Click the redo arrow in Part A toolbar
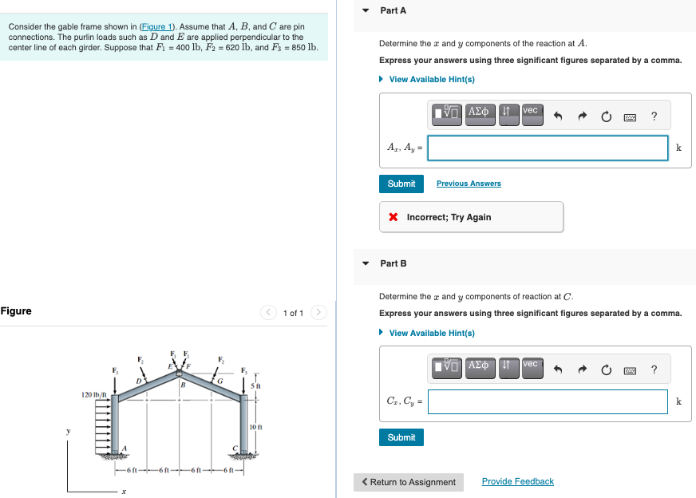The height and width of the screenshot is (498, 696). (582, 115)
